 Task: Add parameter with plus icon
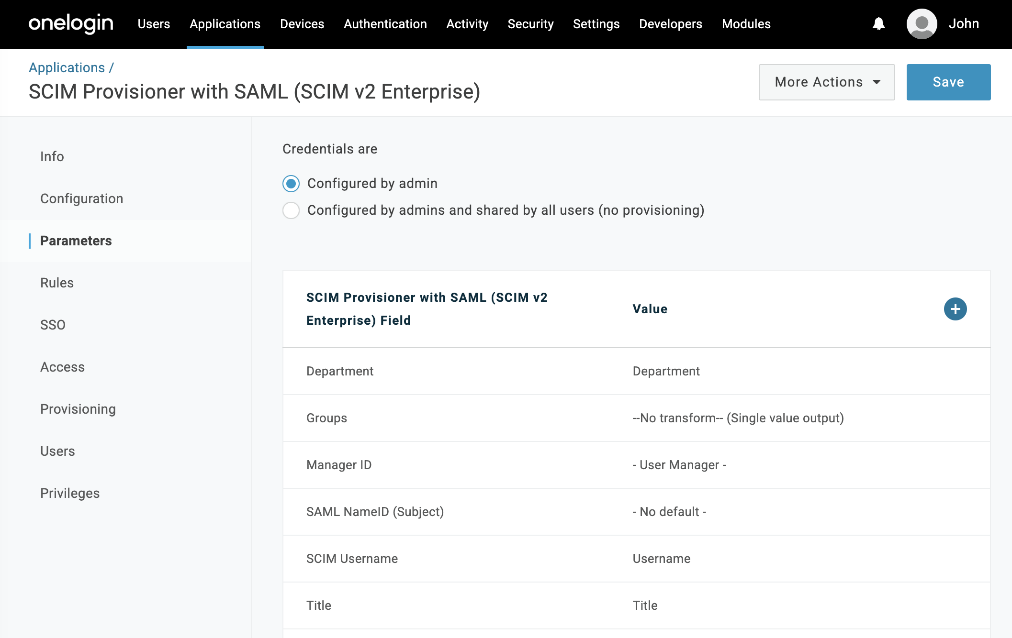coord(955,309)
